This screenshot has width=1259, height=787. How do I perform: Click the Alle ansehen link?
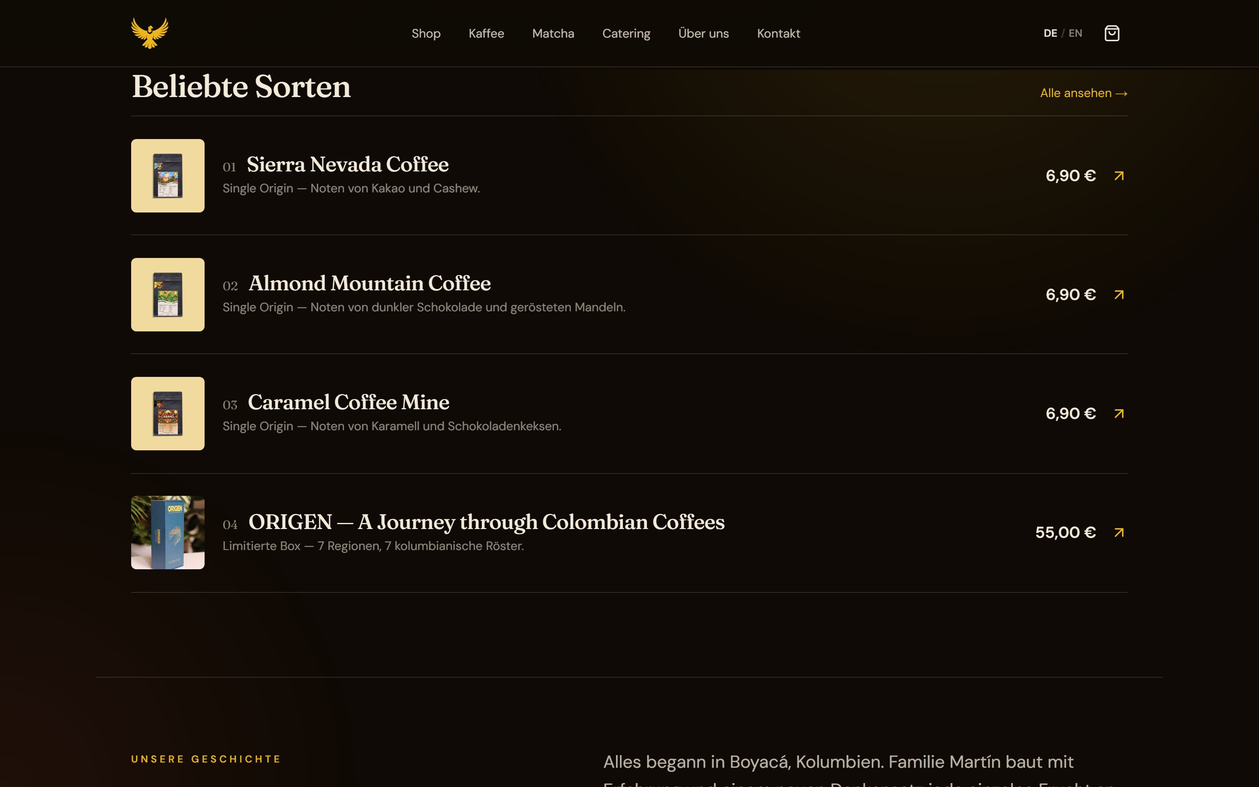tap(1084, 93)
